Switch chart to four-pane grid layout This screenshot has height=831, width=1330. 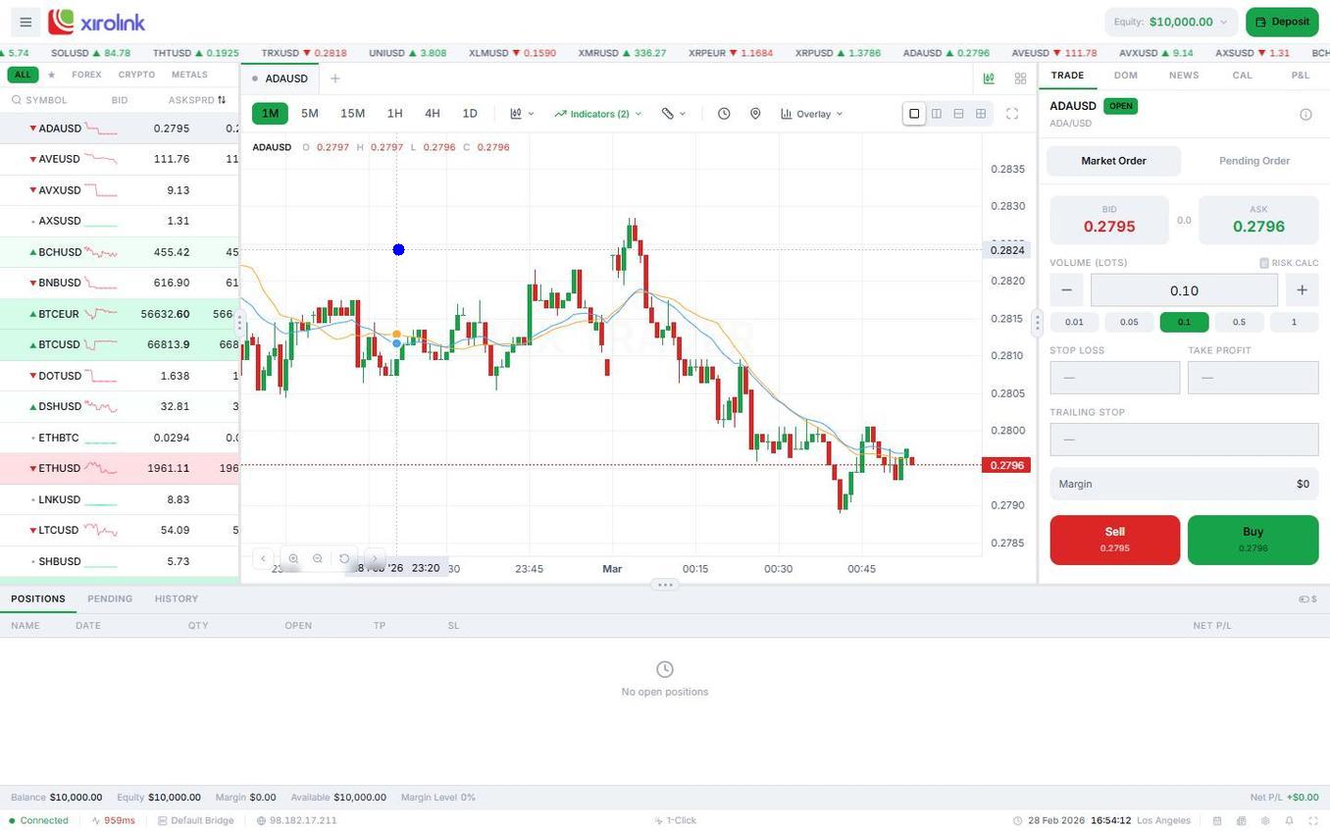point(980,114)
